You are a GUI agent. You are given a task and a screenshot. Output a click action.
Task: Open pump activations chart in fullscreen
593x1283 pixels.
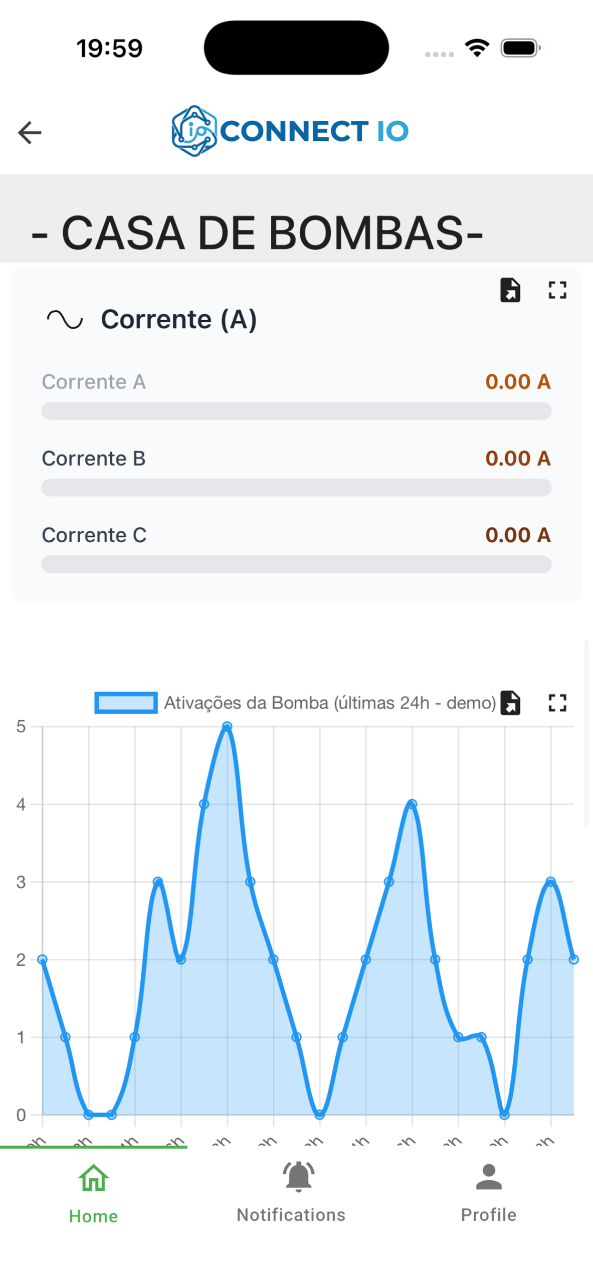coord(557,703)
